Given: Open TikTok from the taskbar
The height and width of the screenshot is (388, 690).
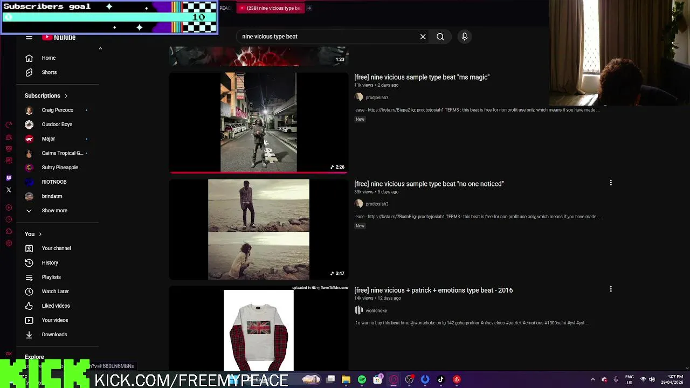Looking at the screenshot, I should click(x=440, y=379).
